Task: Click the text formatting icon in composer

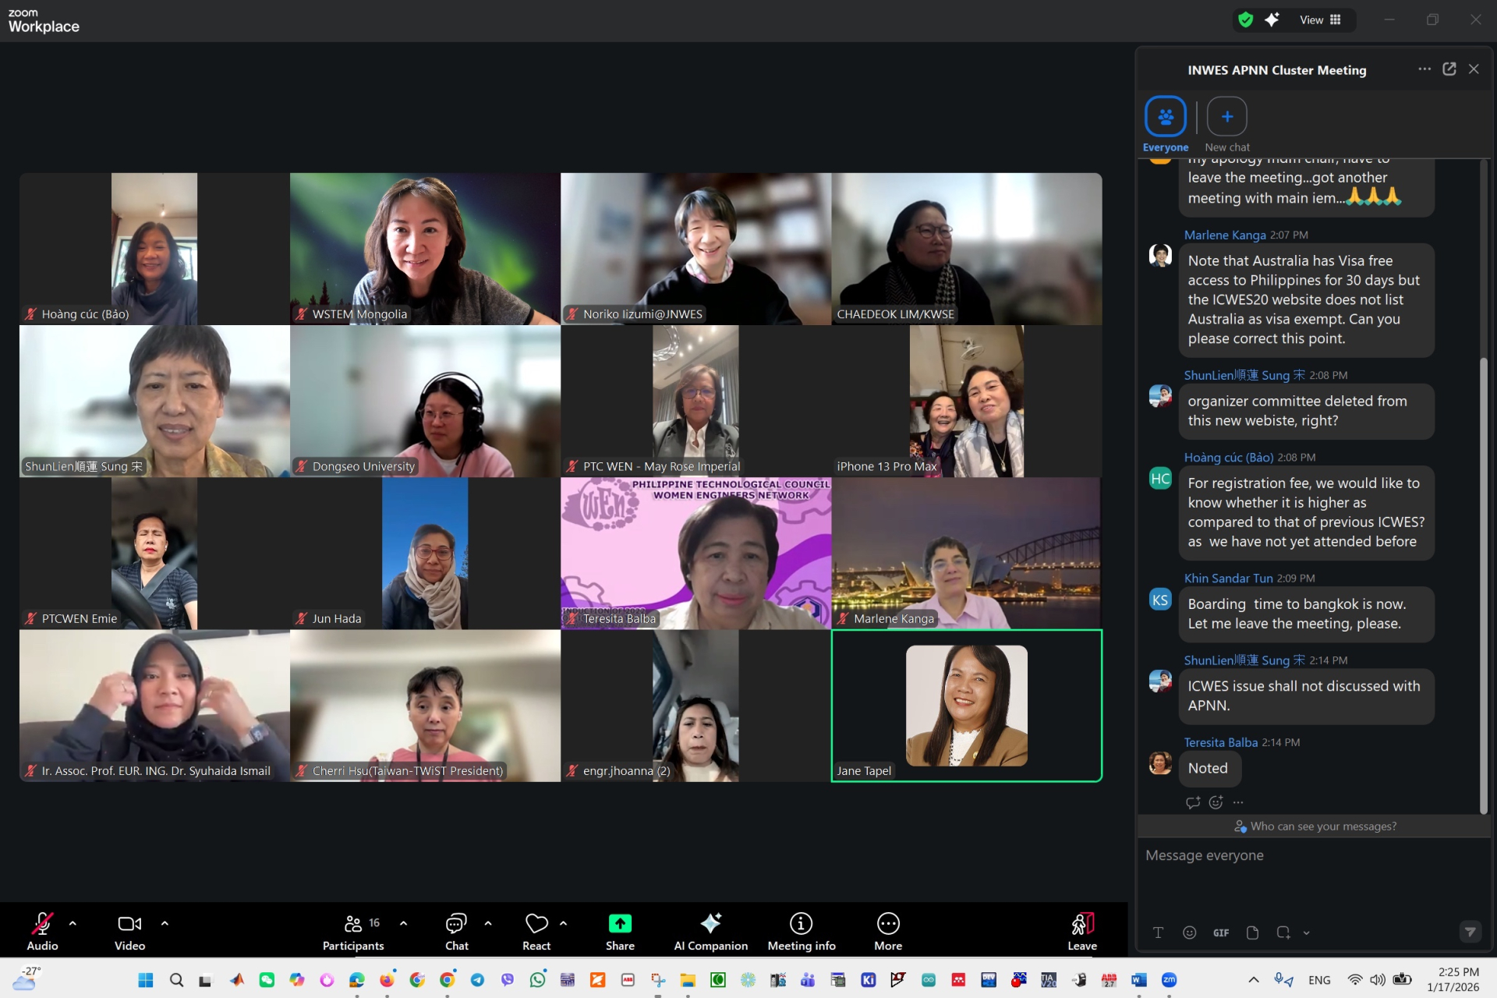Action: [1158, 933]
